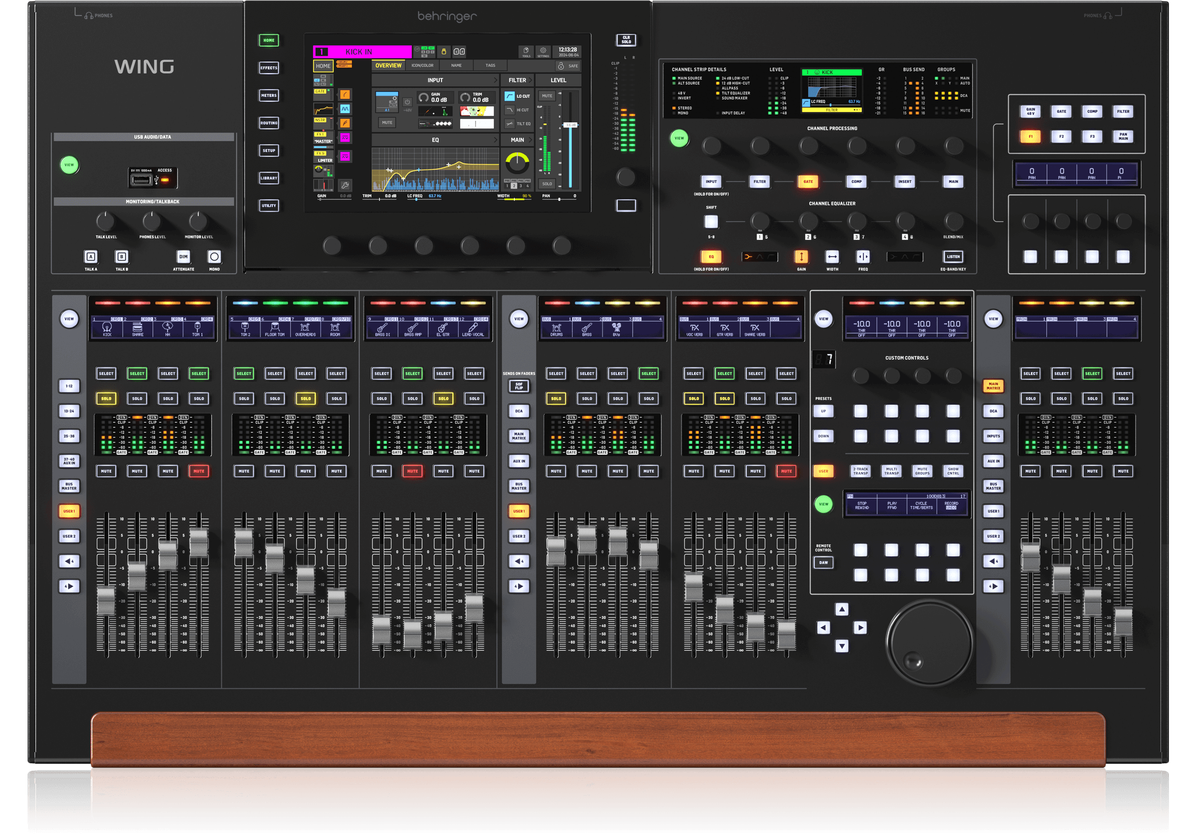
Task: Toggle the on-screen MUTE under LEVEL
Action: coord(547,96)
